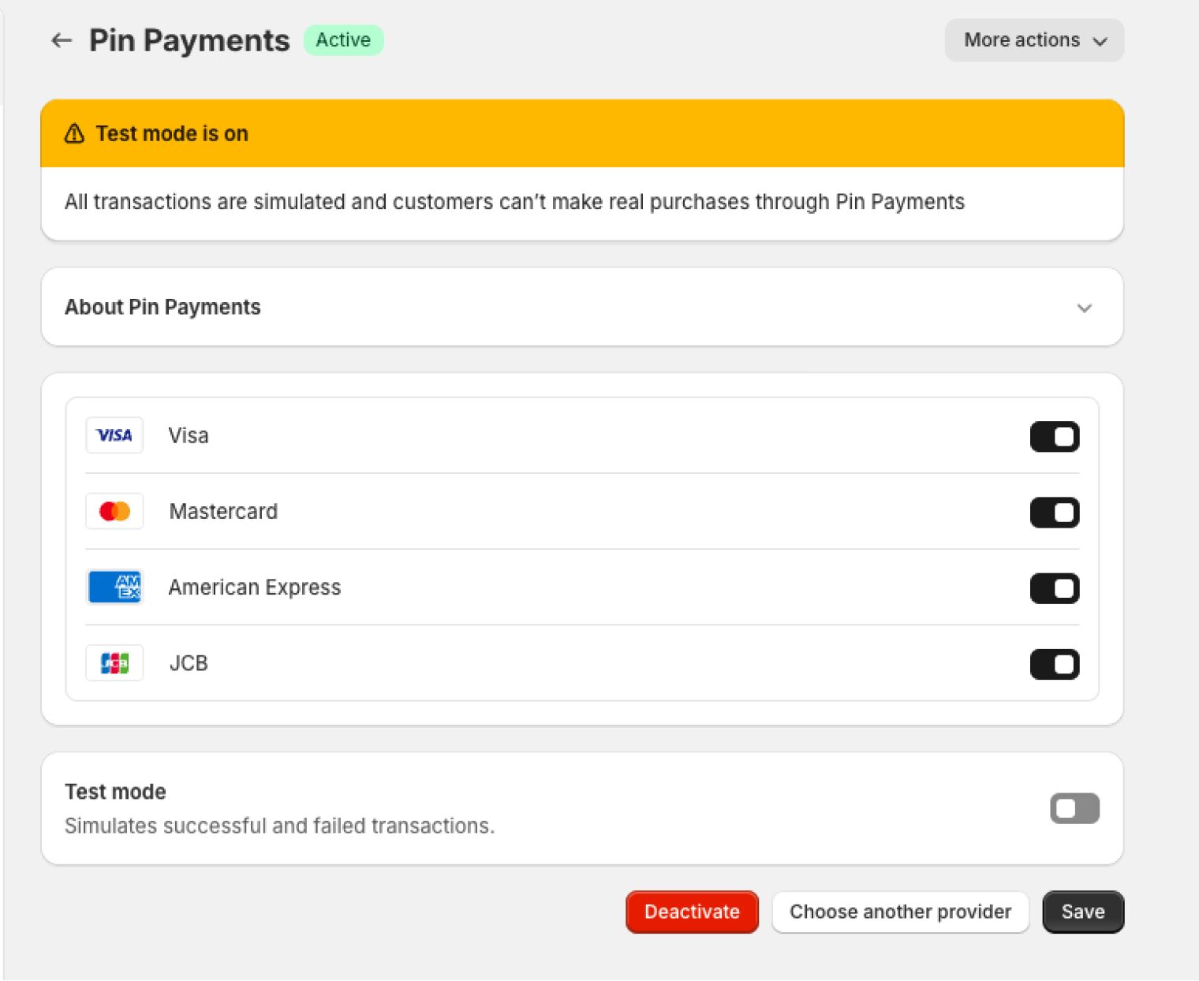This screenshot has width=1199, height=981.
Task: Click the 'Test mode is on' banner heading
Action: [172, 133]
